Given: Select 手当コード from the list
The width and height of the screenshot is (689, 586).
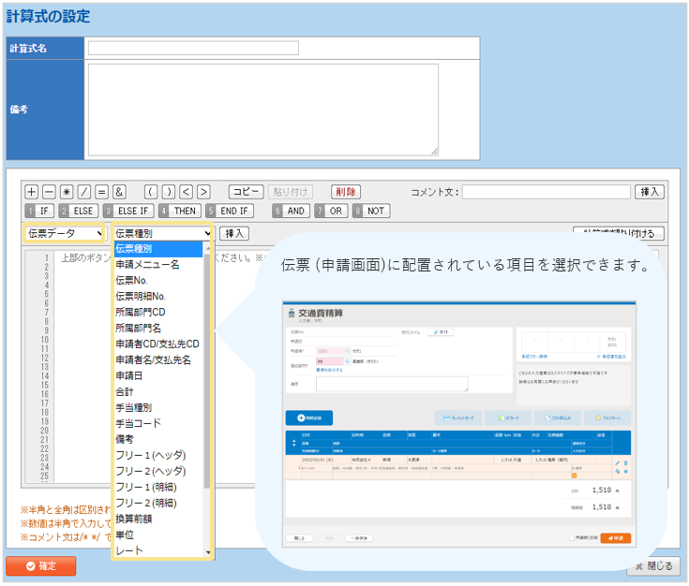Looking at the screenshot, I should 138,424.
